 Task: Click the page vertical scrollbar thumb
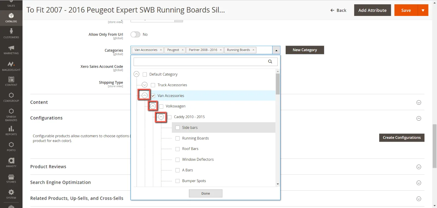click(434, 146)
